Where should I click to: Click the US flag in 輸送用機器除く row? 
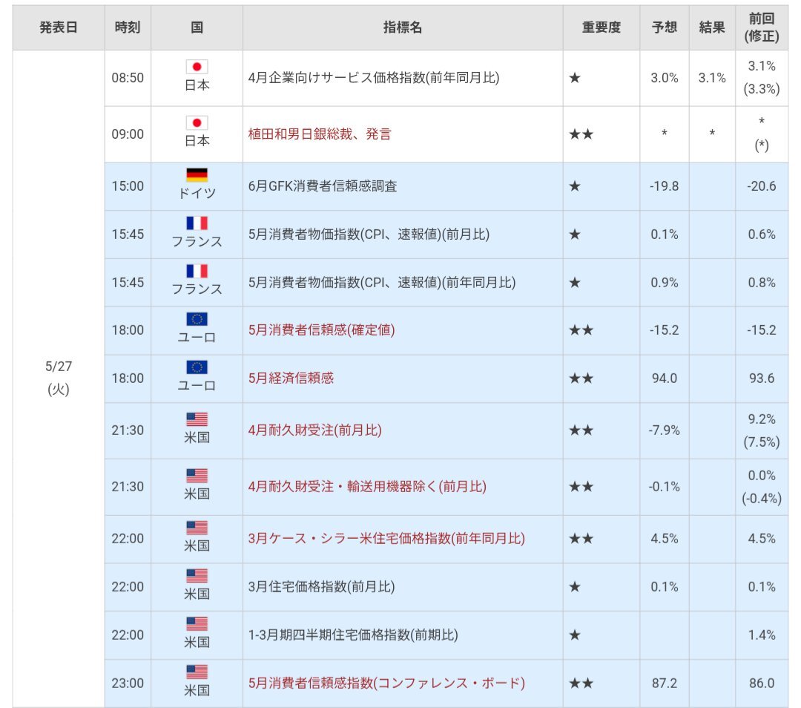(x=197, y=476)
